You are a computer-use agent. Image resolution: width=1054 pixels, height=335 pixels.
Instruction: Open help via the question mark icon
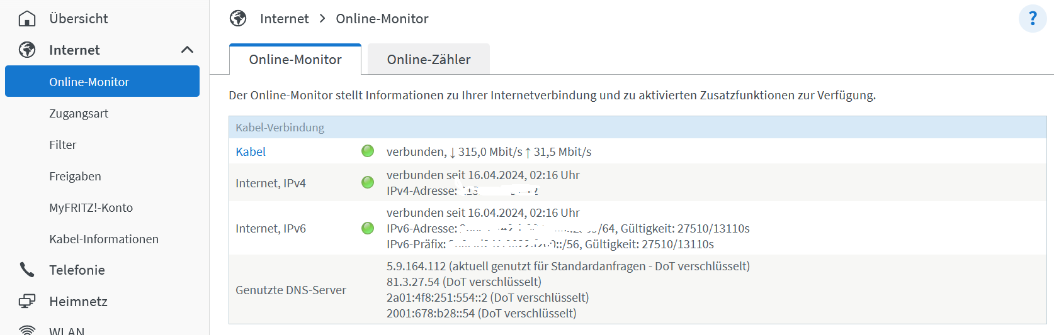1033,18
